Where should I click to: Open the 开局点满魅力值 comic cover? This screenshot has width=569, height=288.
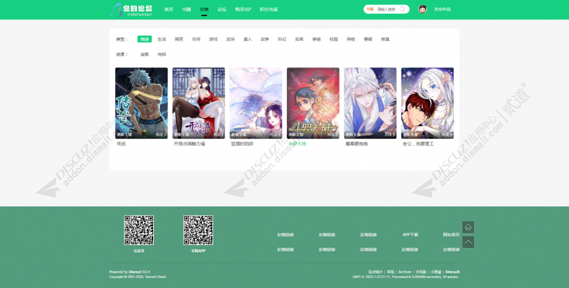[198, 103]
